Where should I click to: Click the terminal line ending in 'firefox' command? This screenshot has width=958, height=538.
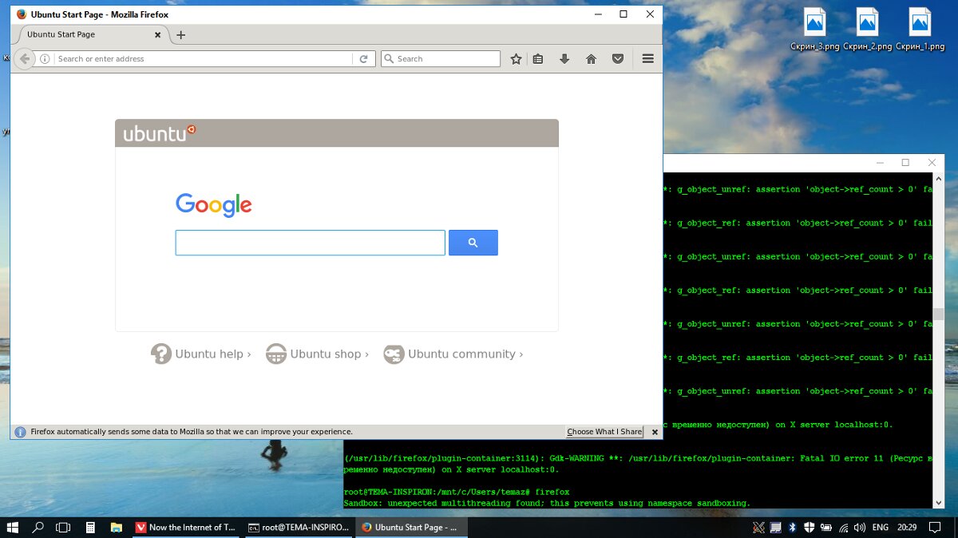456,492
